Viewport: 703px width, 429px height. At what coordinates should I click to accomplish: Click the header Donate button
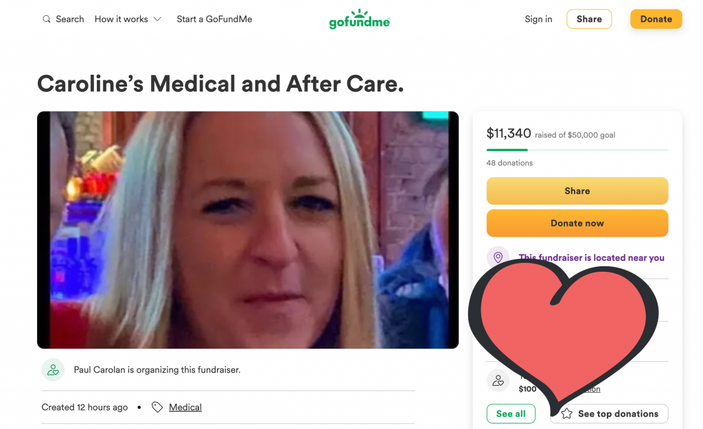656,19
